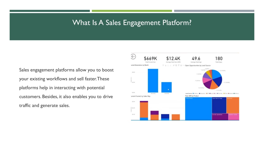Select the 49.6 Average Deal Age value

pyautogui.click(x=196, y=58)
